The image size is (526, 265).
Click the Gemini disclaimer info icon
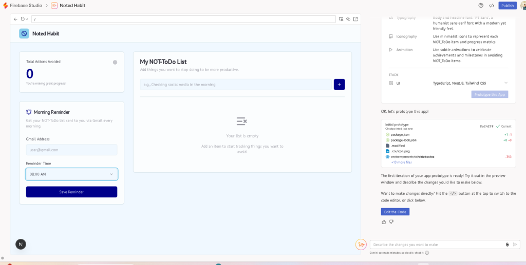[427, 253]
